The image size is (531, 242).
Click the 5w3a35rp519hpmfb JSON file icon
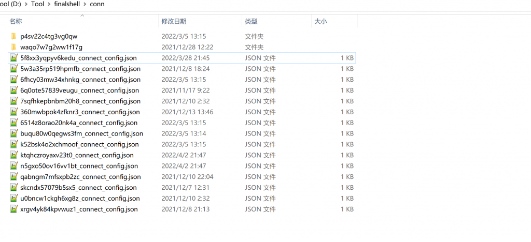point(13,69)
